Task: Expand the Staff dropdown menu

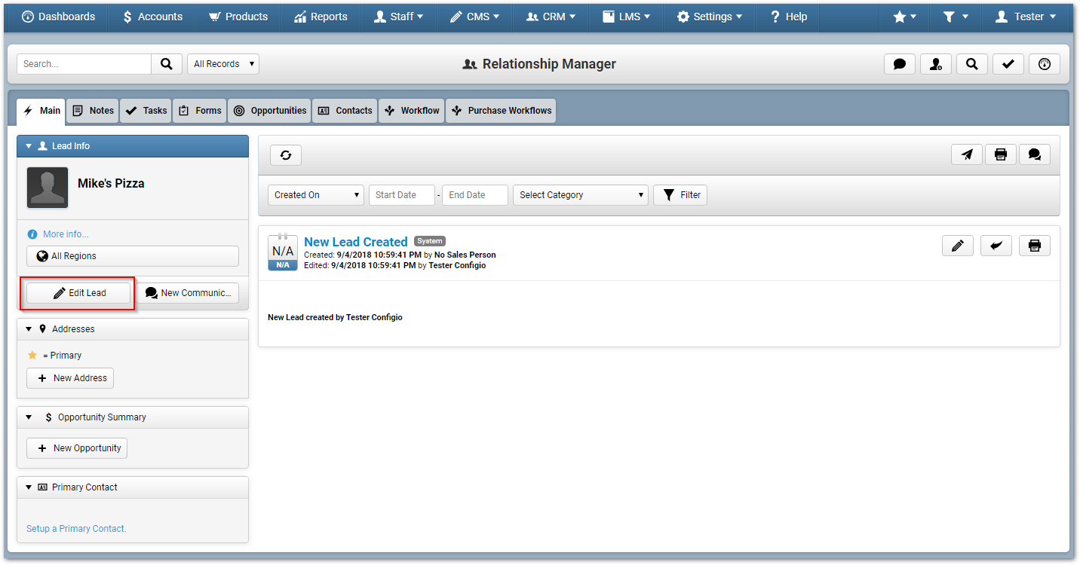Action: (398, 17)
